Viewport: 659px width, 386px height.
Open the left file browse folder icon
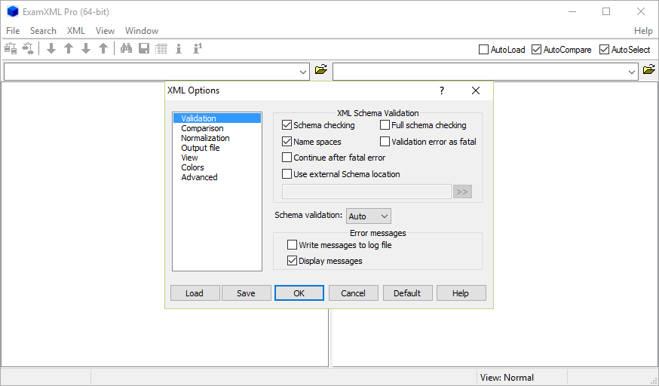[x=321, y=69]
